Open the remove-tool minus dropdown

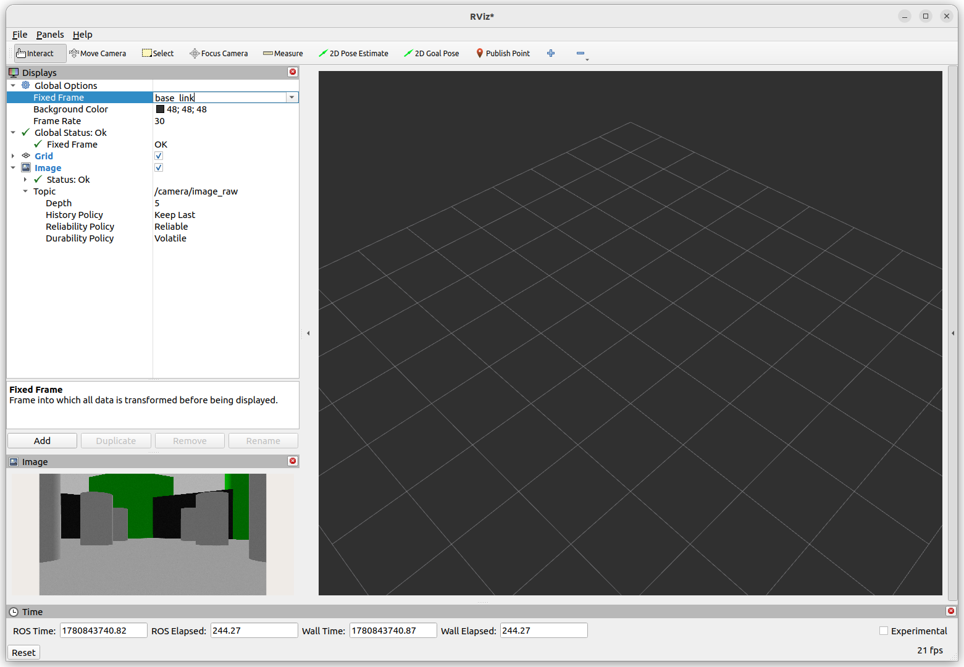pyautogui.click(x=582, y=54)
